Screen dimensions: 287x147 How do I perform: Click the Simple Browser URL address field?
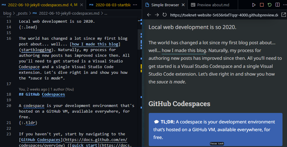point(223,15)
